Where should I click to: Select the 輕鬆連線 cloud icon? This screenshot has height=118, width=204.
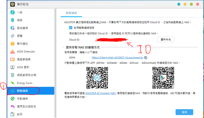(12, 91)
